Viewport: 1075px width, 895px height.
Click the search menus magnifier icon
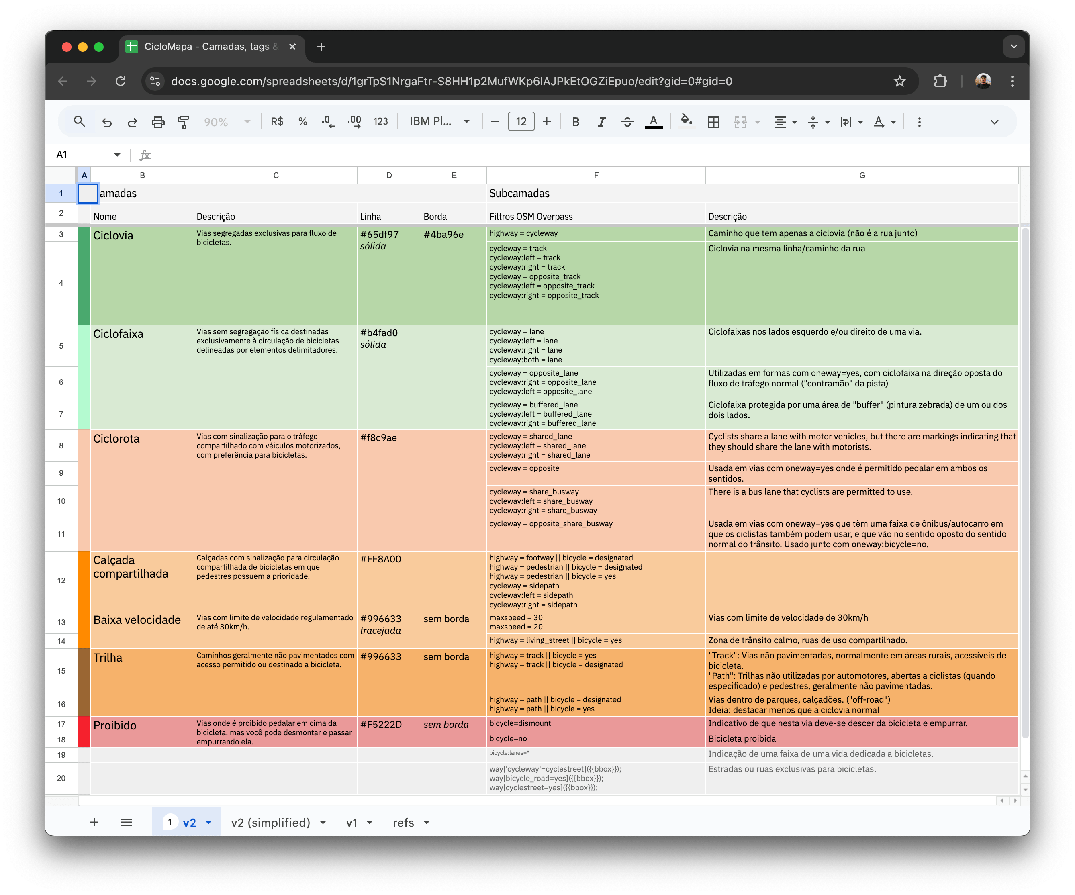tap(79, 121)
